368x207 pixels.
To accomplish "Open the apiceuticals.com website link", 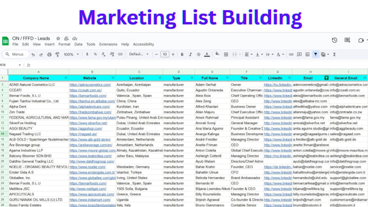I will pyautogui.click(x=92, y=195).
